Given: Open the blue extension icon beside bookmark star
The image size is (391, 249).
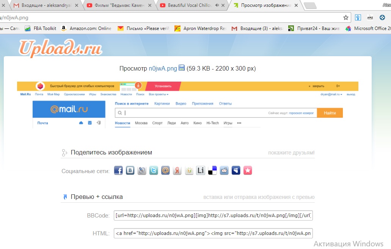Looking at the screenshot, I should (358, 17).
